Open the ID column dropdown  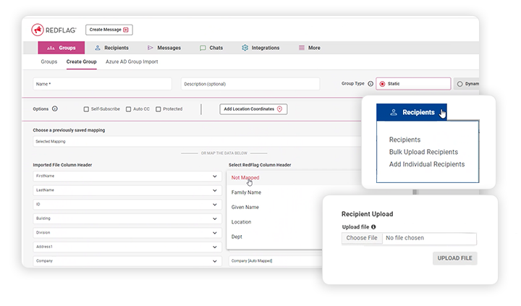(127, 204)
